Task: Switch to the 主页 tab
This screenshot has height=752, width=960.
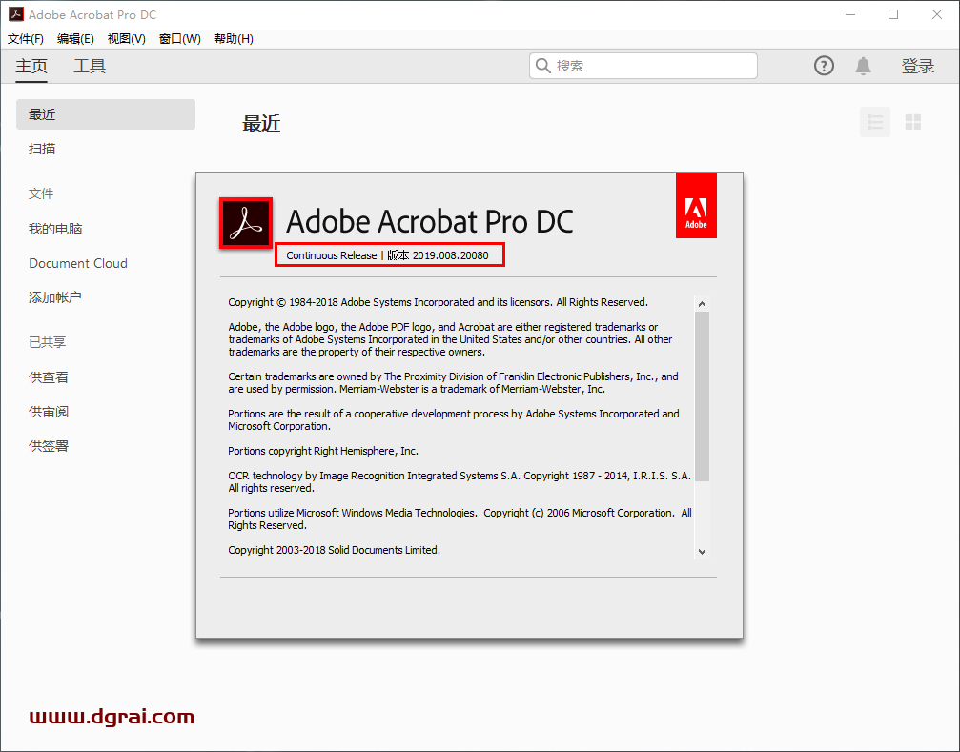Action: click(x=31, y=66)
